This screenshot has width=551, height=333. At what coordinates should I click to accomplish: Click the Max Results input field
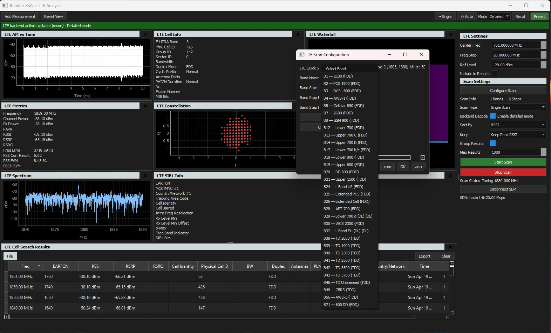[515, 152]
